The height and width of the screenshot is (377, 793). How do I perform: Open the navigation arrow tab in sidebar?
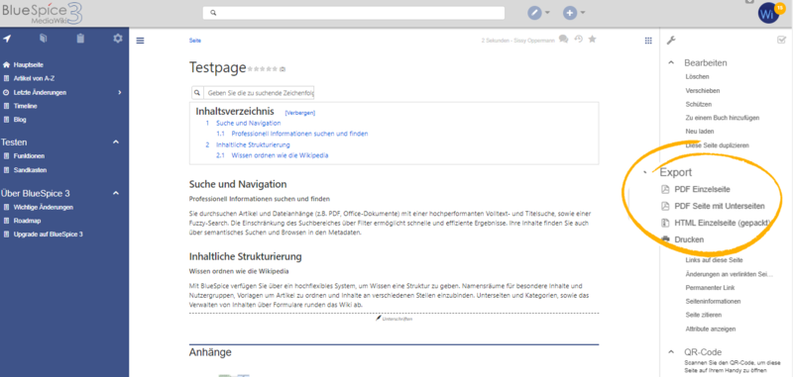7,39
